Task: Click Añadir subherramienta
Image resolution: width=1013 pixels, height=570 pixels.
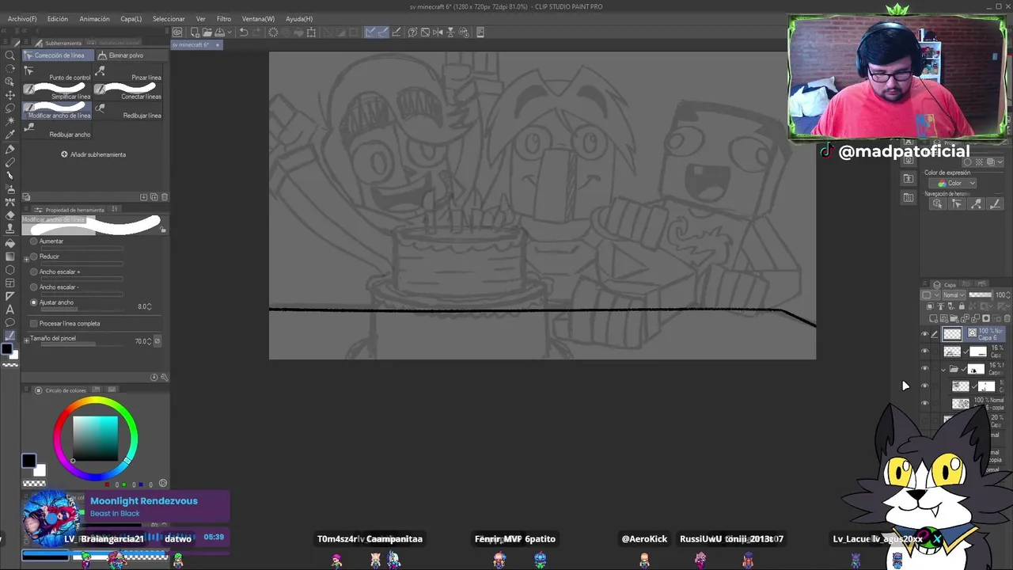Action: 93,154
